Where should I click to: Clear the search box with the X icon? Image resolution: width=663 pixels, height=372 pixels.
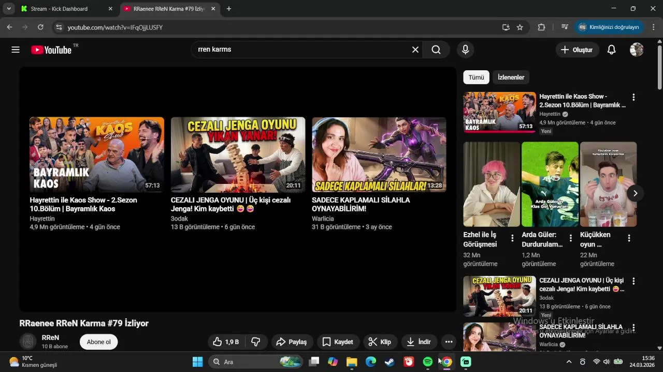(x=415, y=50)
